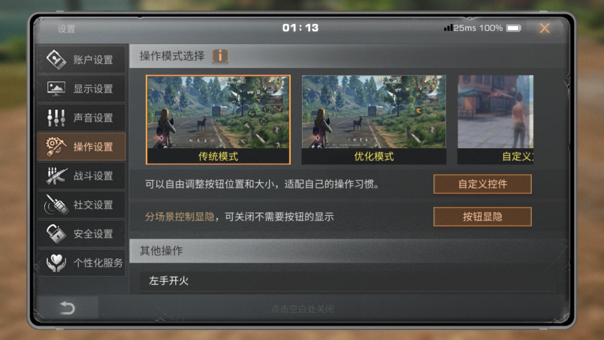Click the 战斗设置 rifle icon
The image size is (604, 340).
click(56, 176)
